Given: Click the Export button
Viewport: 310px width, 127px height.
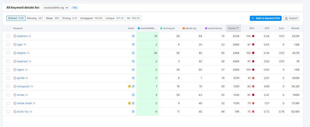Looking at the screenshot, I should (x=291, y=18).
